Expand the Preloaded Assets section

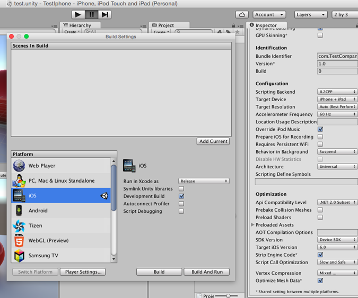click(x=252, y=225)
